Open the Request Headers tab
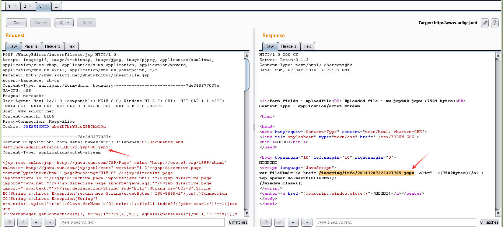 tap(53, 46)
